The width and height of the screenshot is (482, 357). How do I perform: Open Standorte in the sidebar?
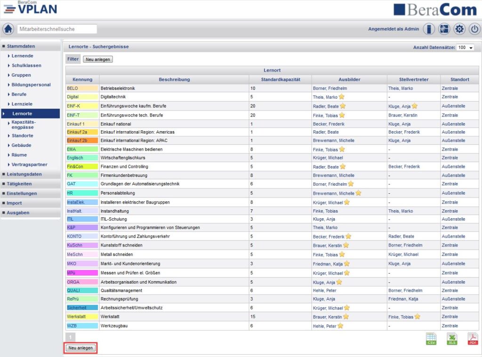tap(23, 135)
